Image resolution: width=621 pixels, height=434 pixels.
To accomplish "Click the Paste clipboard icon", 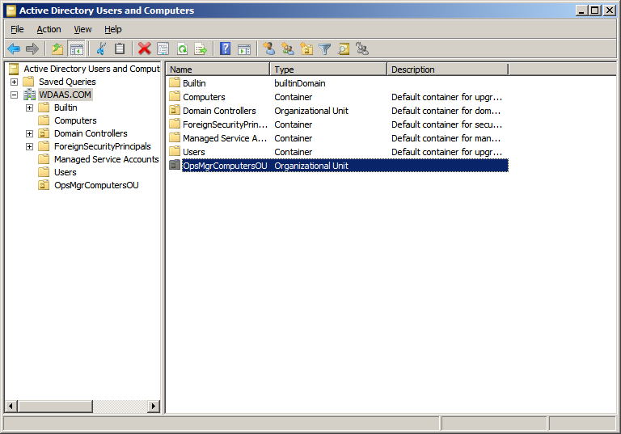I will (x=120, y=49).
